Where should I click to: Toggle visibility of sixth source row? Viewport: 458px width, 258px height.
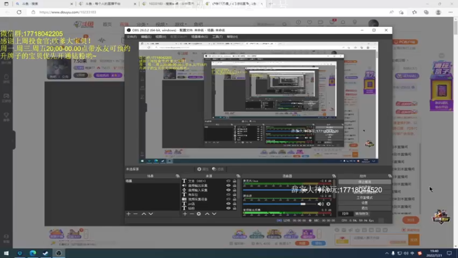pyautogui.click(x=228, y=204)
